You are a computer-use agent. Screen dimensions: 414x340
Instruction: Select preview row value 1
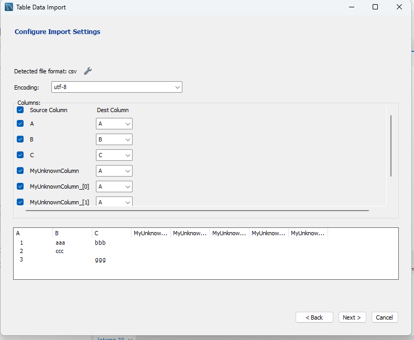21,243
